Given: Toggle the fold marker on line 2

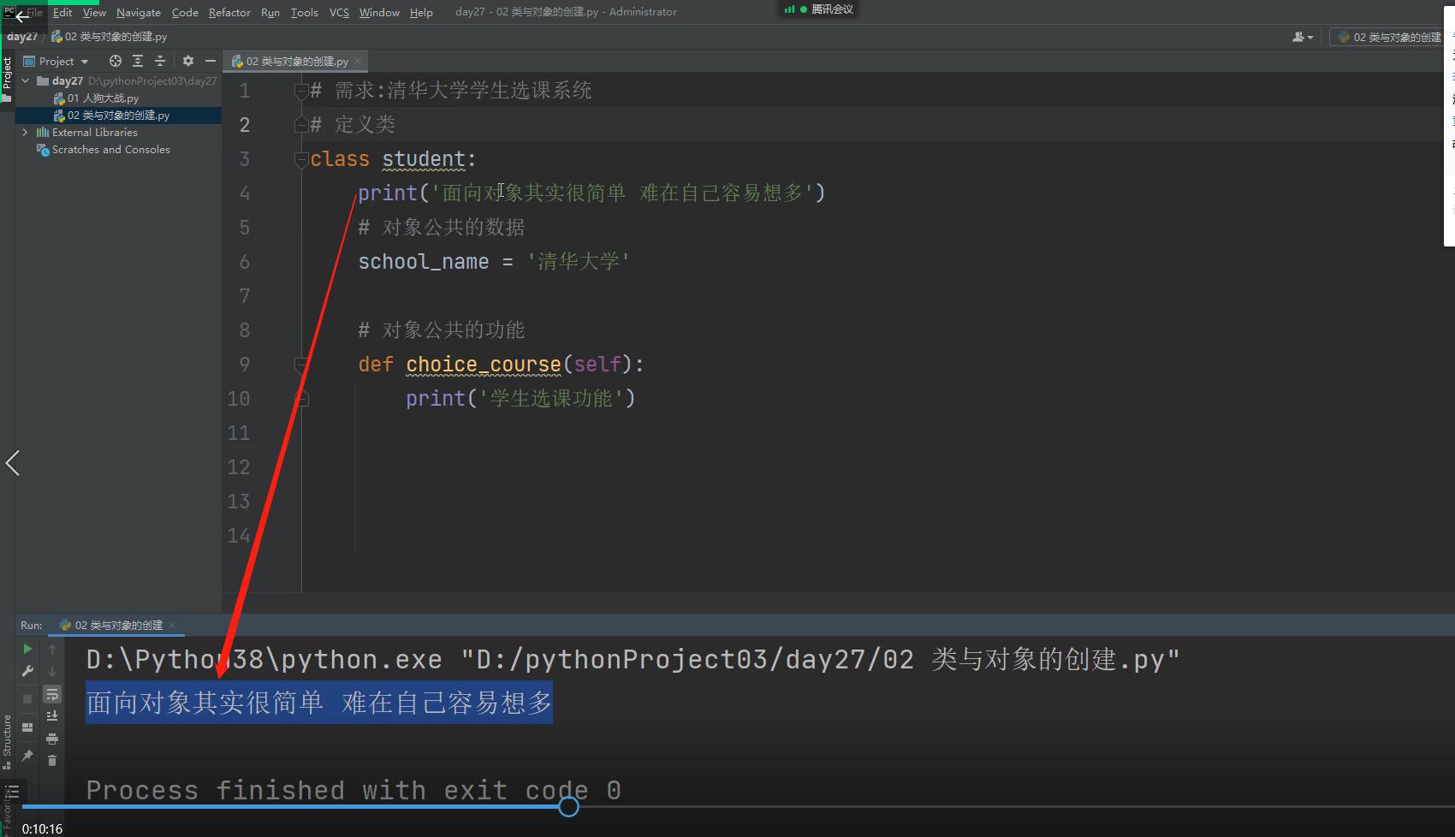Looking at the screenshot, I should (300, 125).
